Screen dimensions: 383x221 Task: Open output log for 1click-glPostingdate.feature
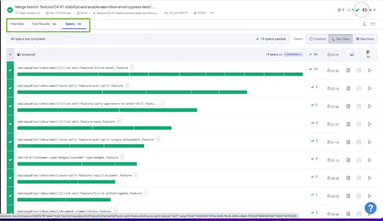point(348,196)
